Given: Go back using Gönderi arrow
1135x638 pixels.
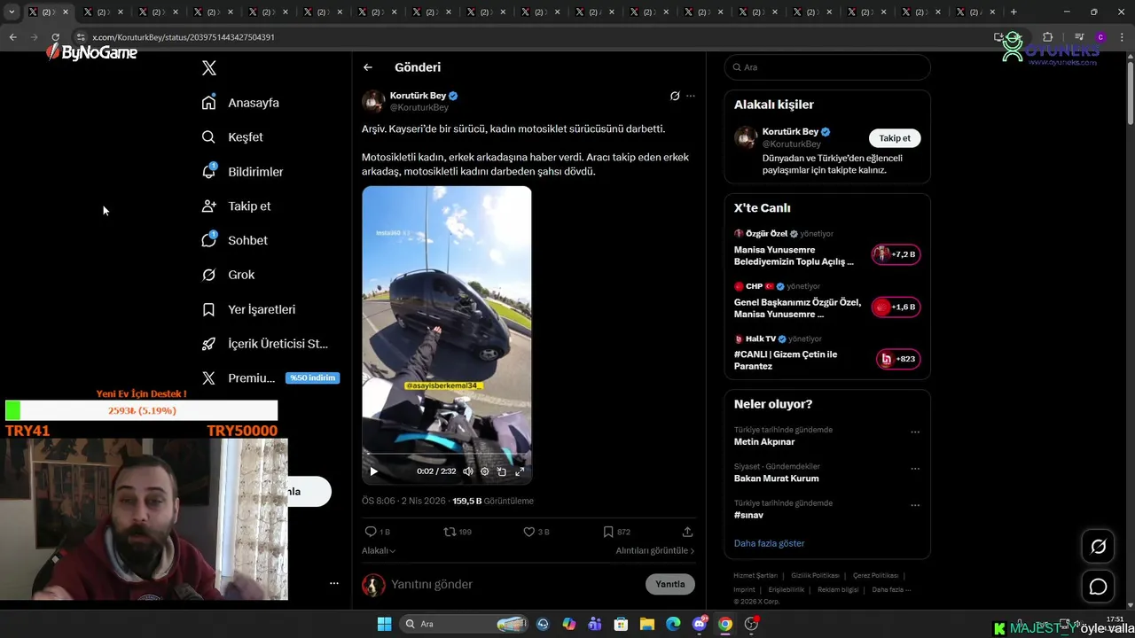Looking at the screenshot, I should [x=368, y=67].
